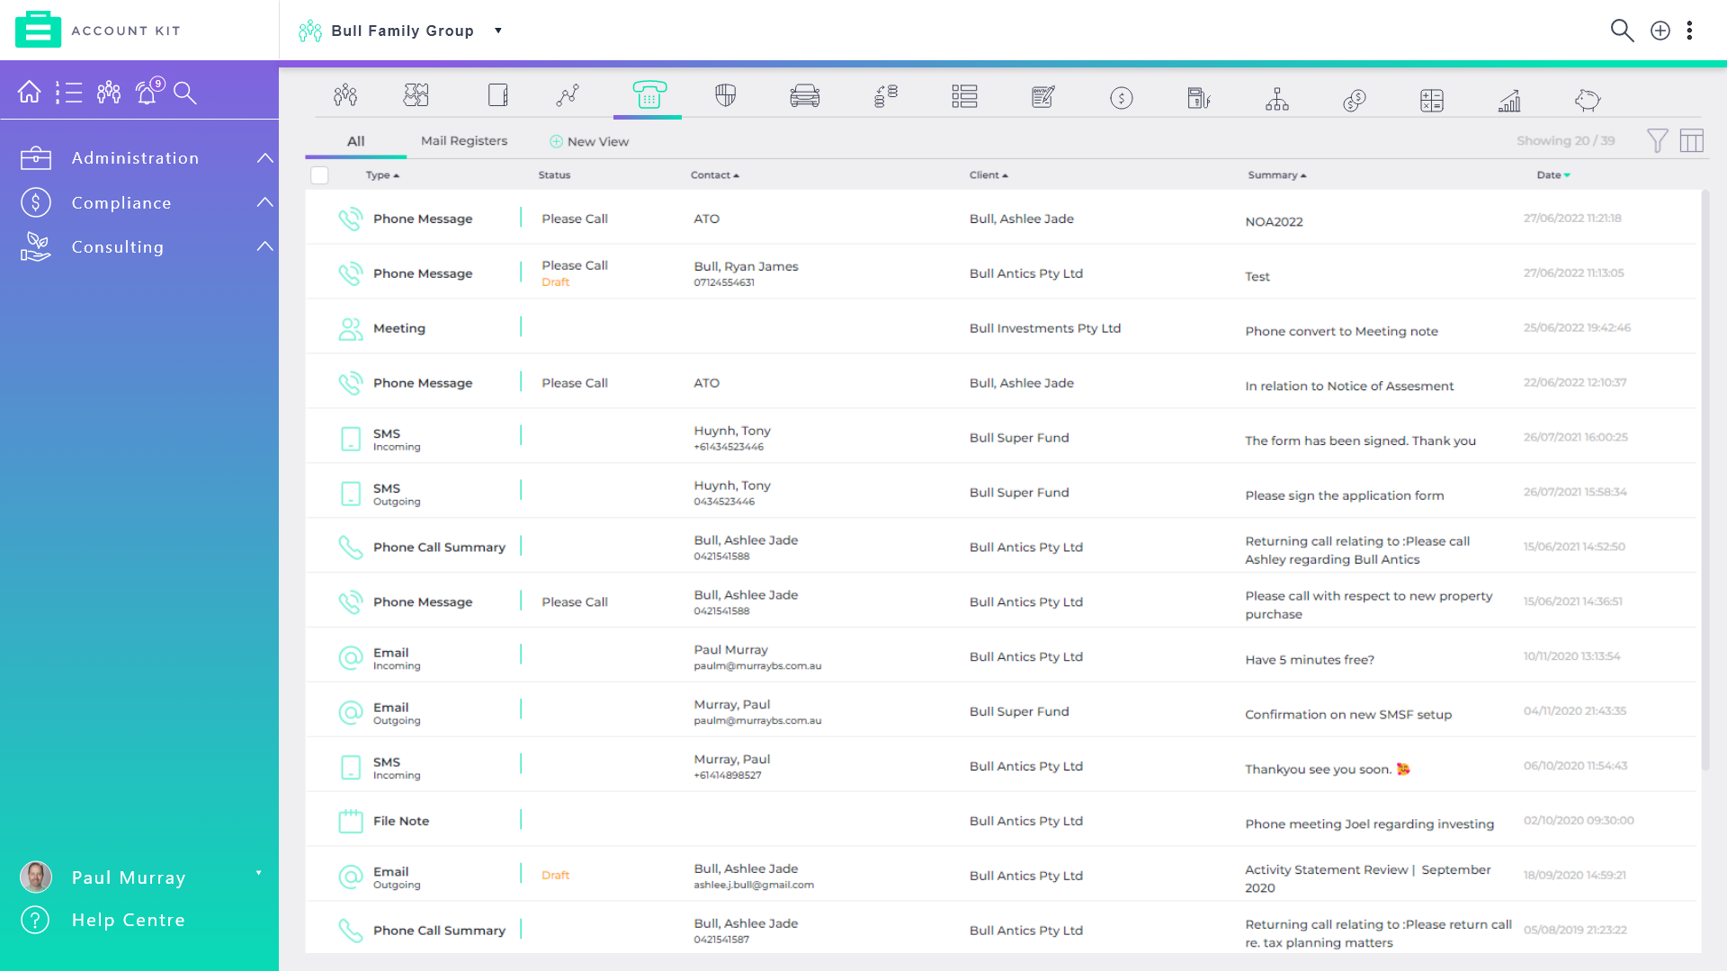Click New View link
This screenshot has height=971, width=1727.
pos(589,142)
